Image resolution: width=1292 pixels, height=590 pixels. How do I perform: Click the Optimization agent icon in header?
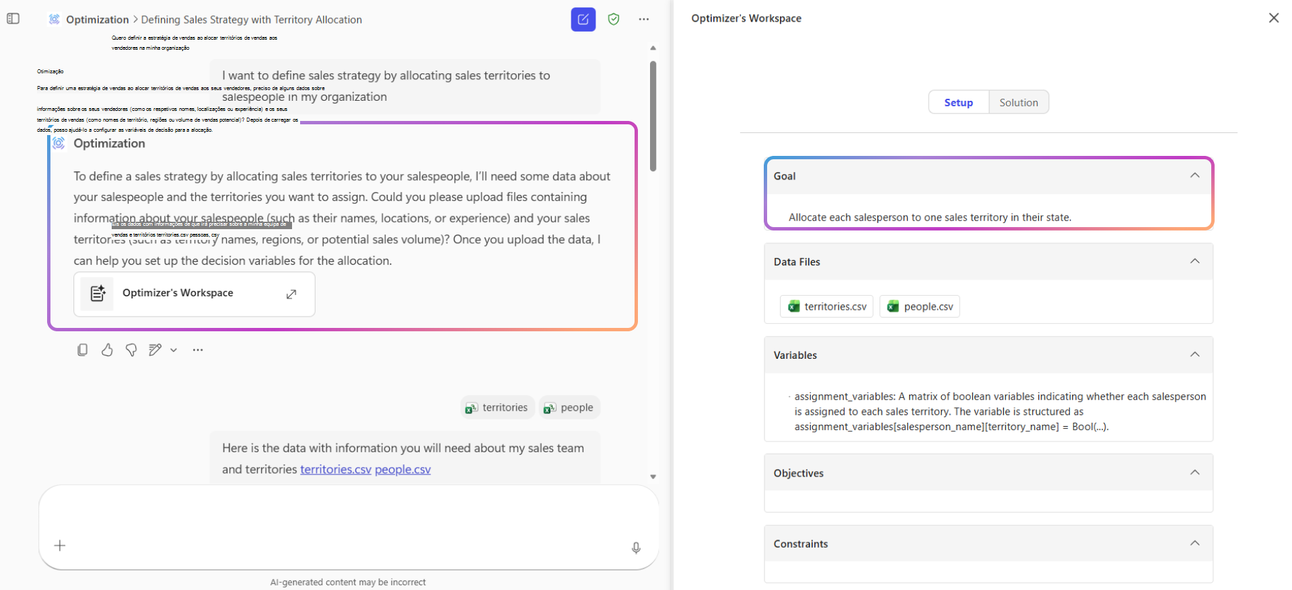pos(55,19)
